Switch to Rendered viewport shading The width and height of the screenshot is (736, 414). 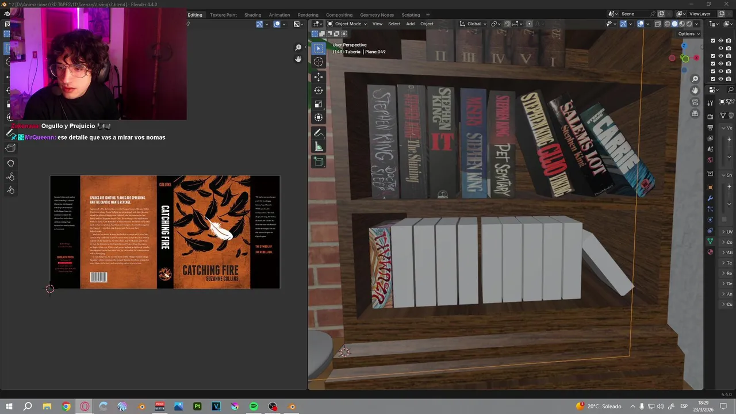click(689, 24)
